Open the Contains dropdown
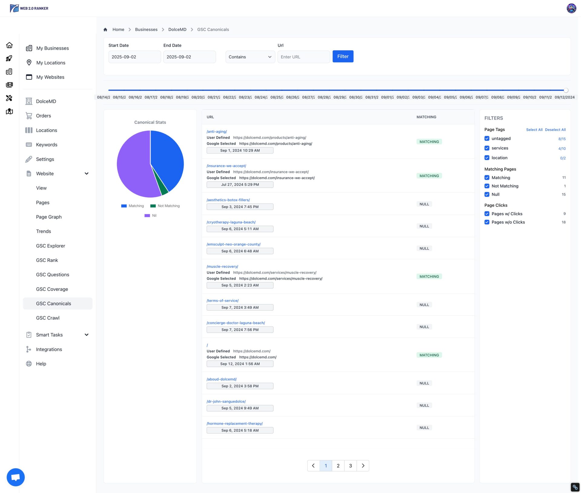The image size is (581, 493). pos(250,57)
